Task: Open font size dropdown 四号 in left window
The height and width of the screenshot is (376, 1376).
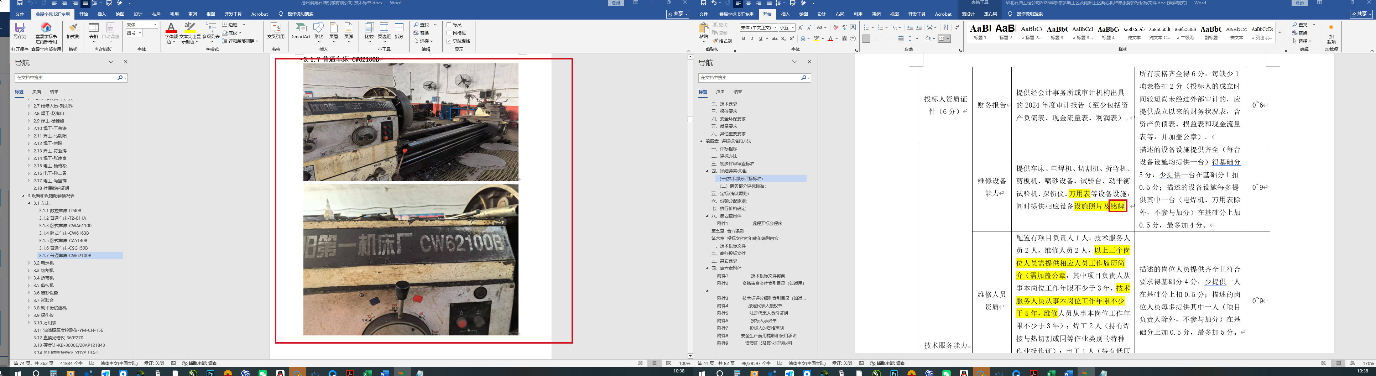Action: (140, 33)
